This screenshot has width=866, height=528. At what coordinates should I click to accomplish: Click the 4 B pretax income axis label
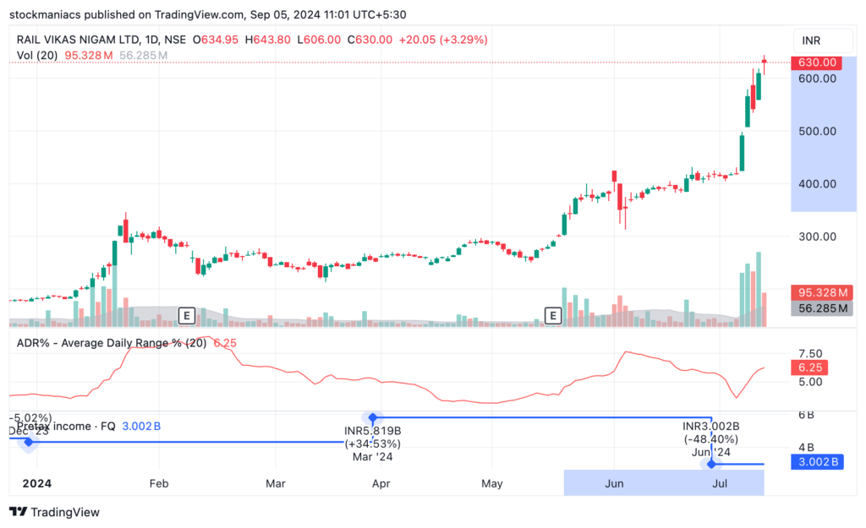coord(806,448)
